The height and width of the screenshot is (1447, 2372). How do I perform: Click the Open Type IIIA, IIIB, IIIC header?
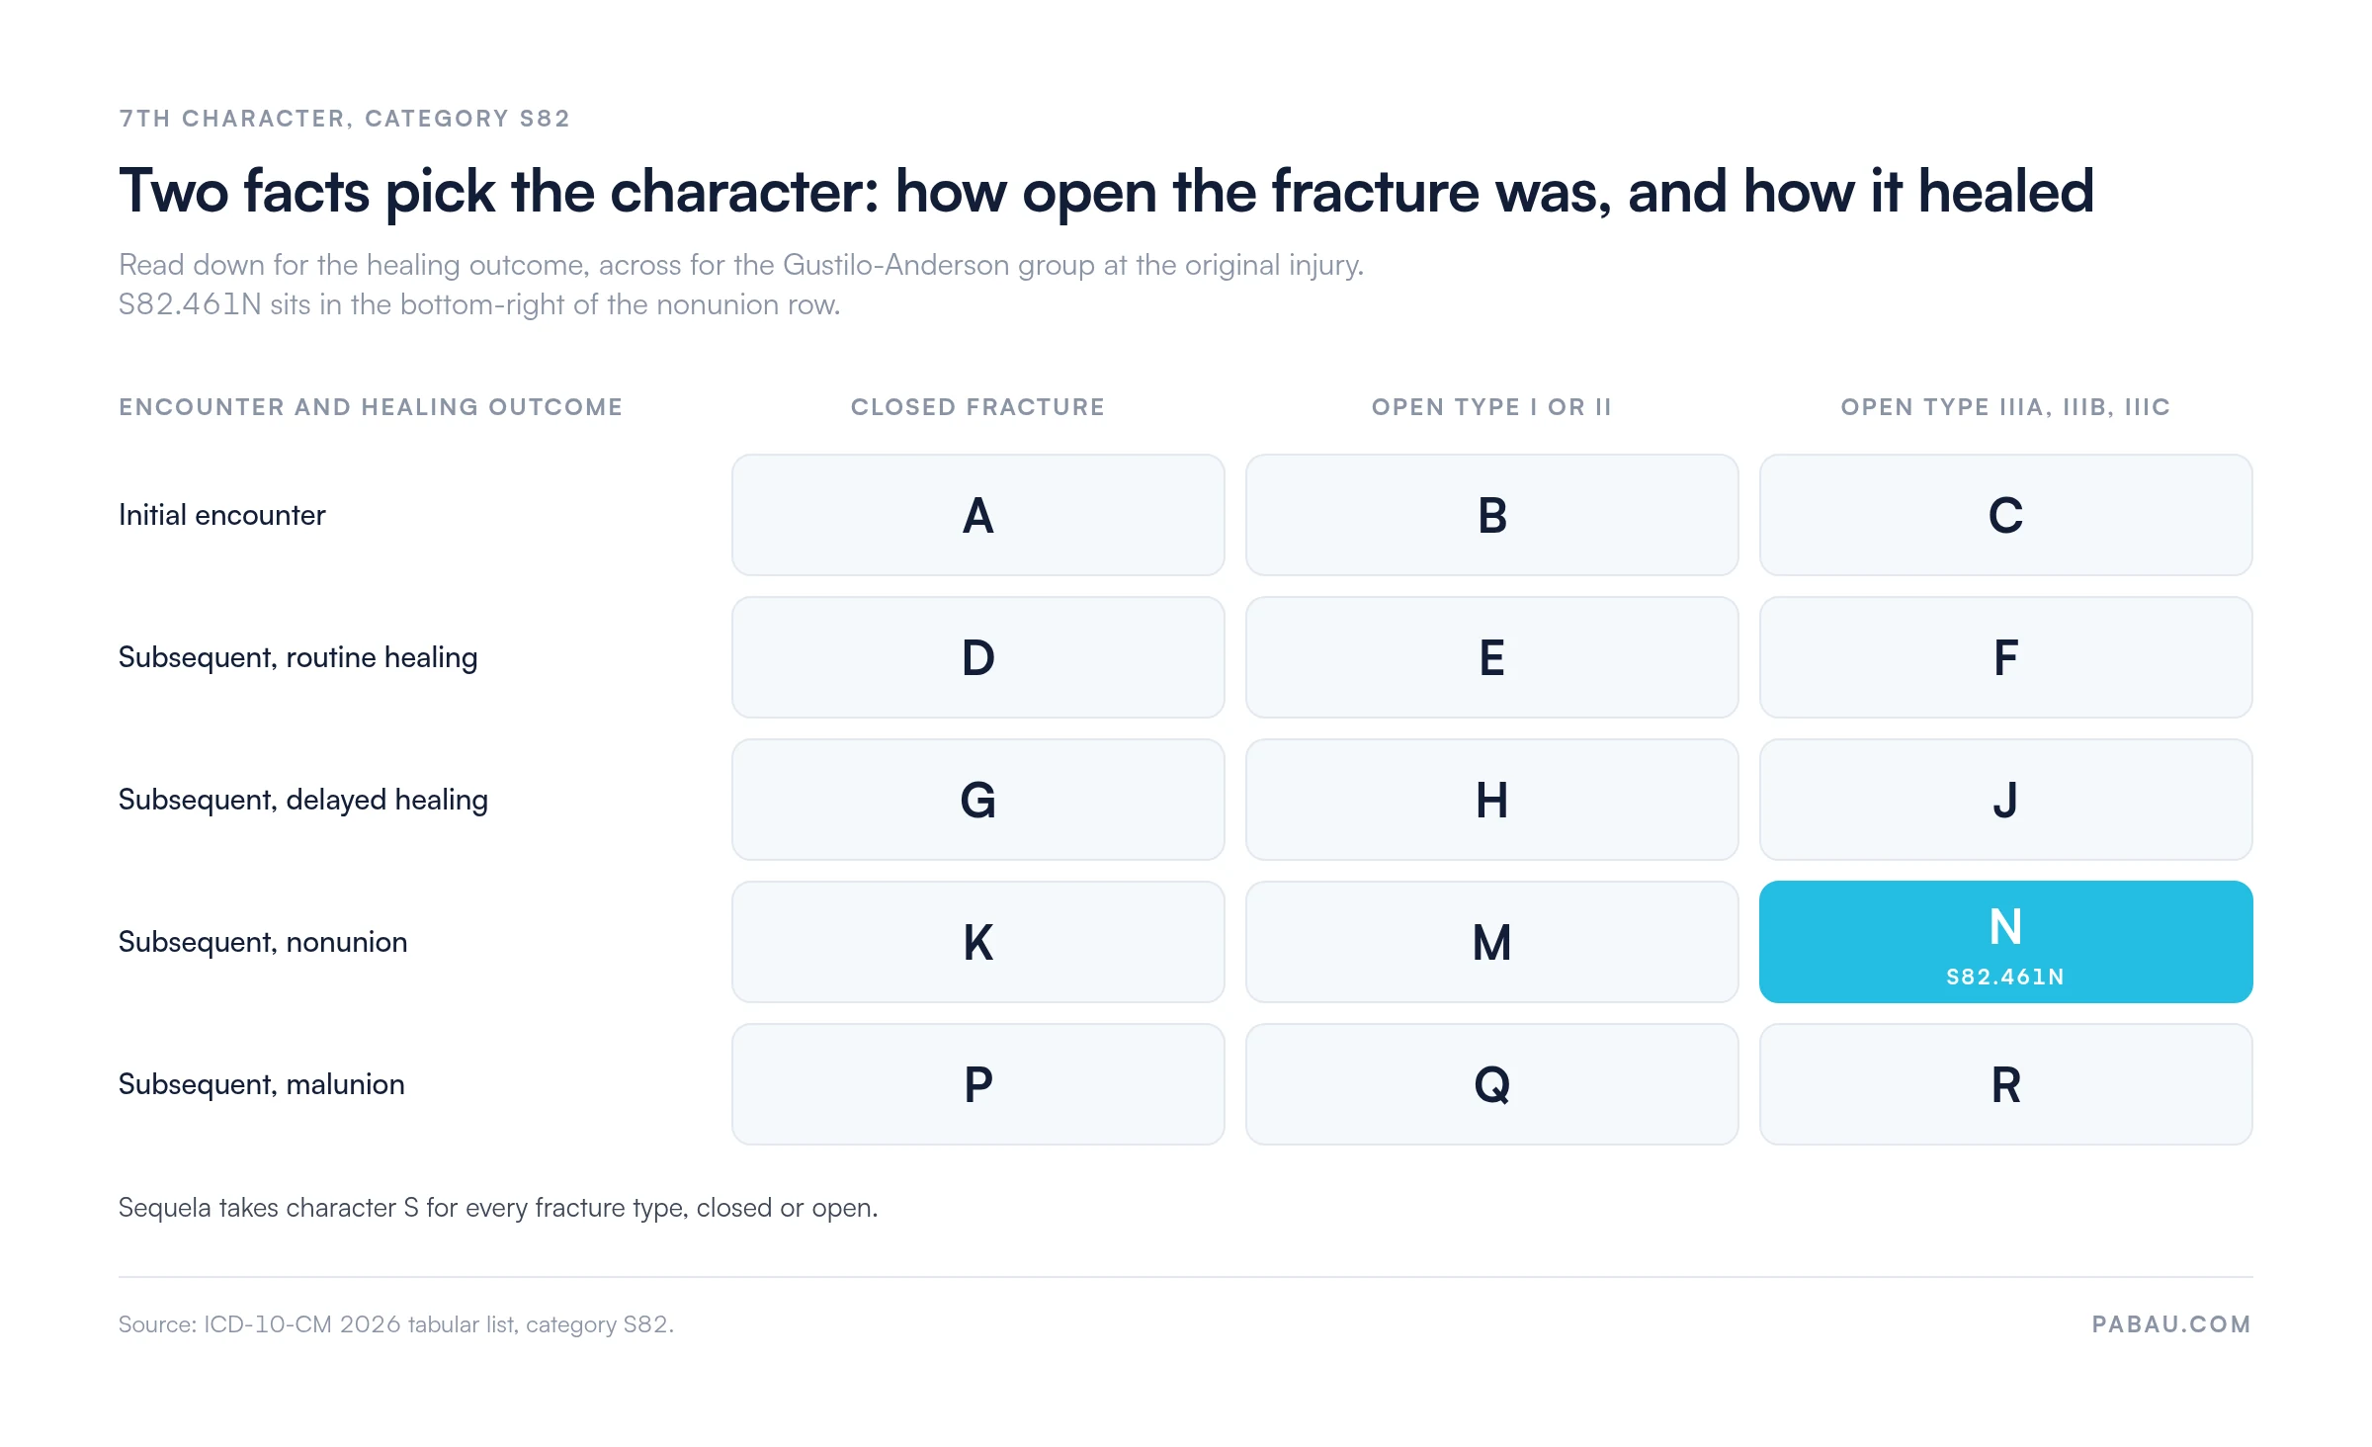click(x=2005, y=407)
